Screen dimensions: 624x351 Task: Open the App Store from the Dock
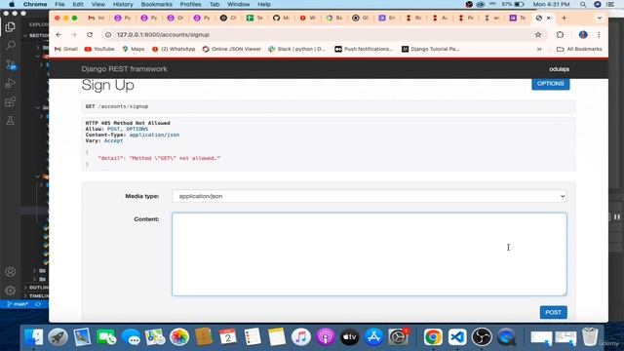[x=373, y=337]
